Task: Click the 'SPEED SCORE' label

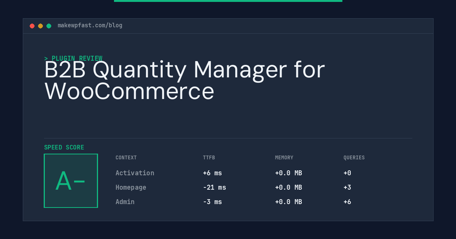Action: click(x=64, y=148)
